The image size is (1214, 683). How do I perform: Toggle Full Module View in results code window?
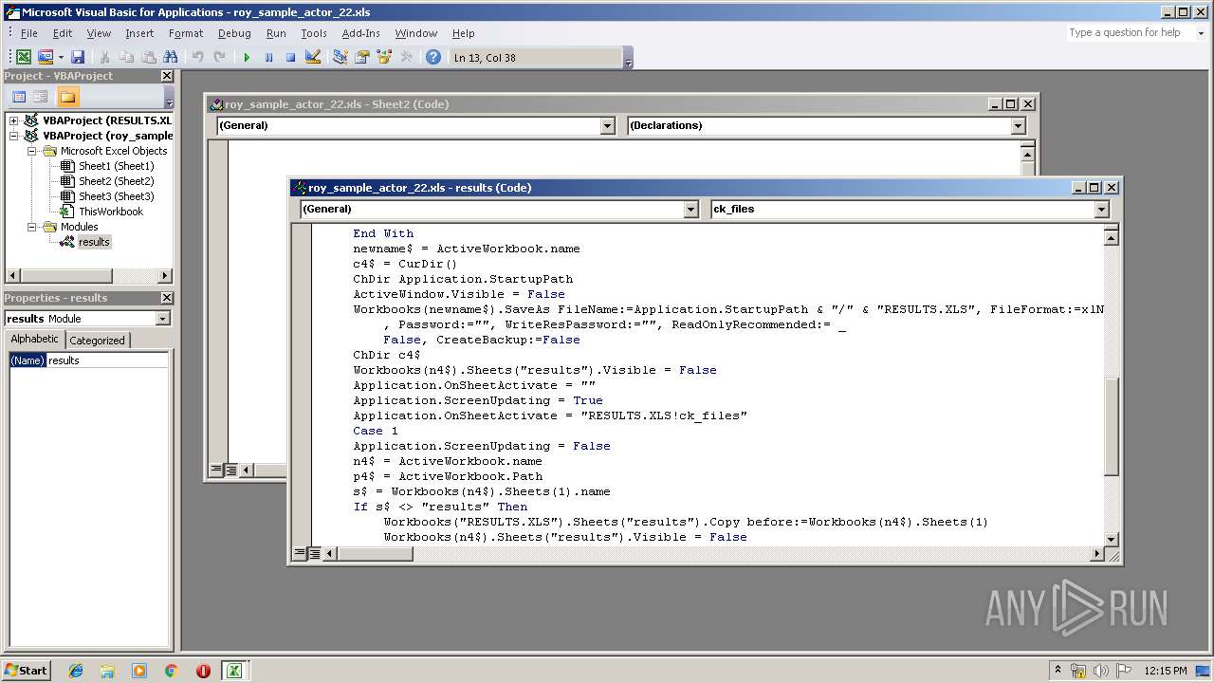(x=314, y=554)
